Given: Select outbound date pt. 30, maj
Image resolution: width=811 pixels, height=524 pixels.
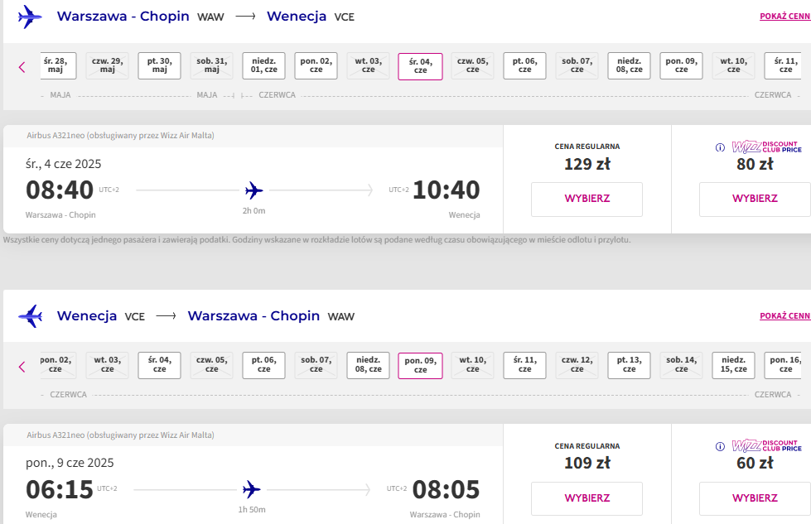Looking at the screenshot, I should tap(159, 65).
